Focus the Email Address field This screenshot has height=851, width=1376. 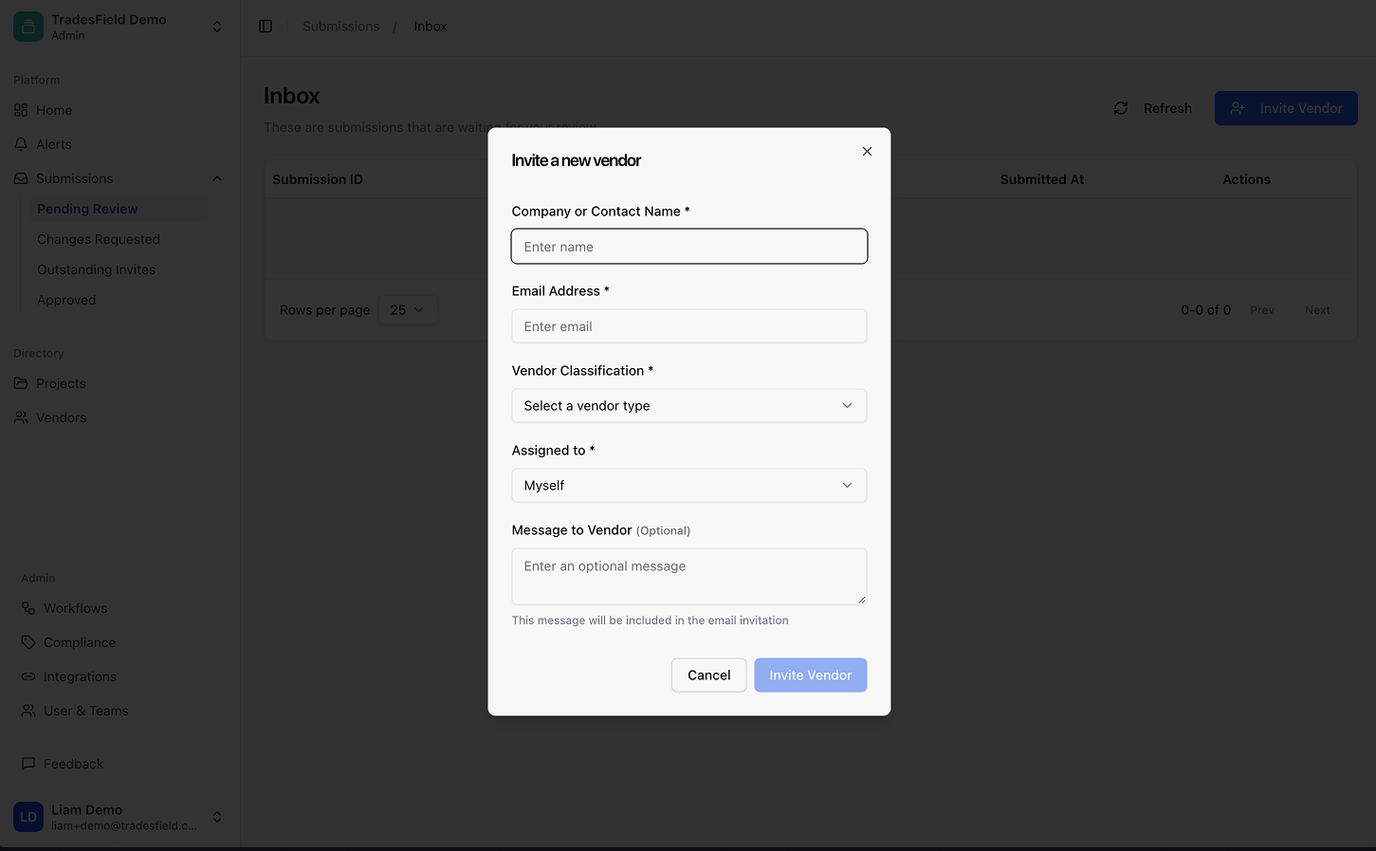tap(689, 326)
